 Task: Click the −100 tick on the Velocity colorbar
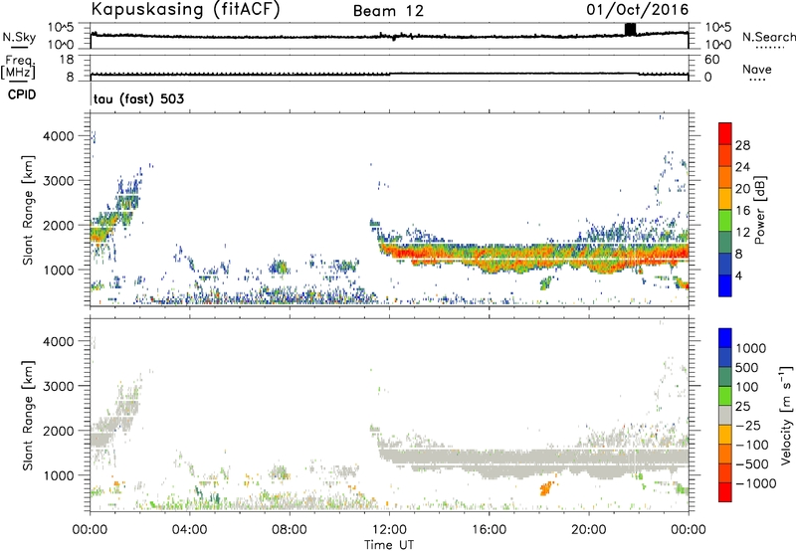pyautogui.click(x=752, y=445)
